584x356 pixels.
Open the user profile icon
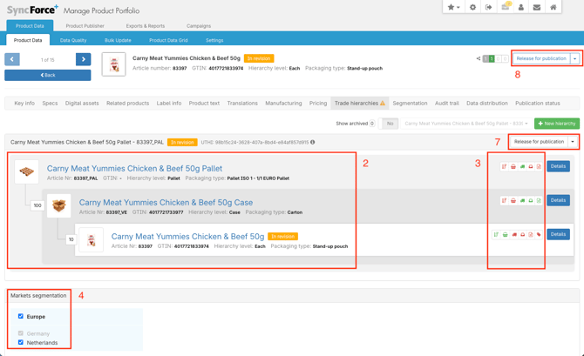521,7
